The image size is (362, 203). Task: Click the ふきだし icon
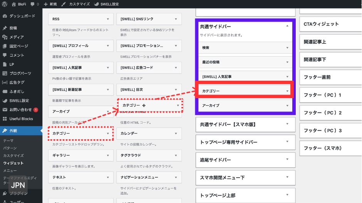[5, 92]
